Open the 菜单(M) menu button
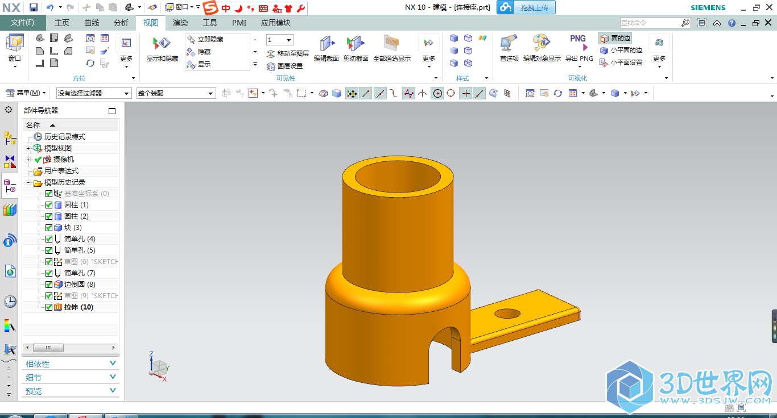The height and width of the screenshot is (418, 777). pos(26,93)
